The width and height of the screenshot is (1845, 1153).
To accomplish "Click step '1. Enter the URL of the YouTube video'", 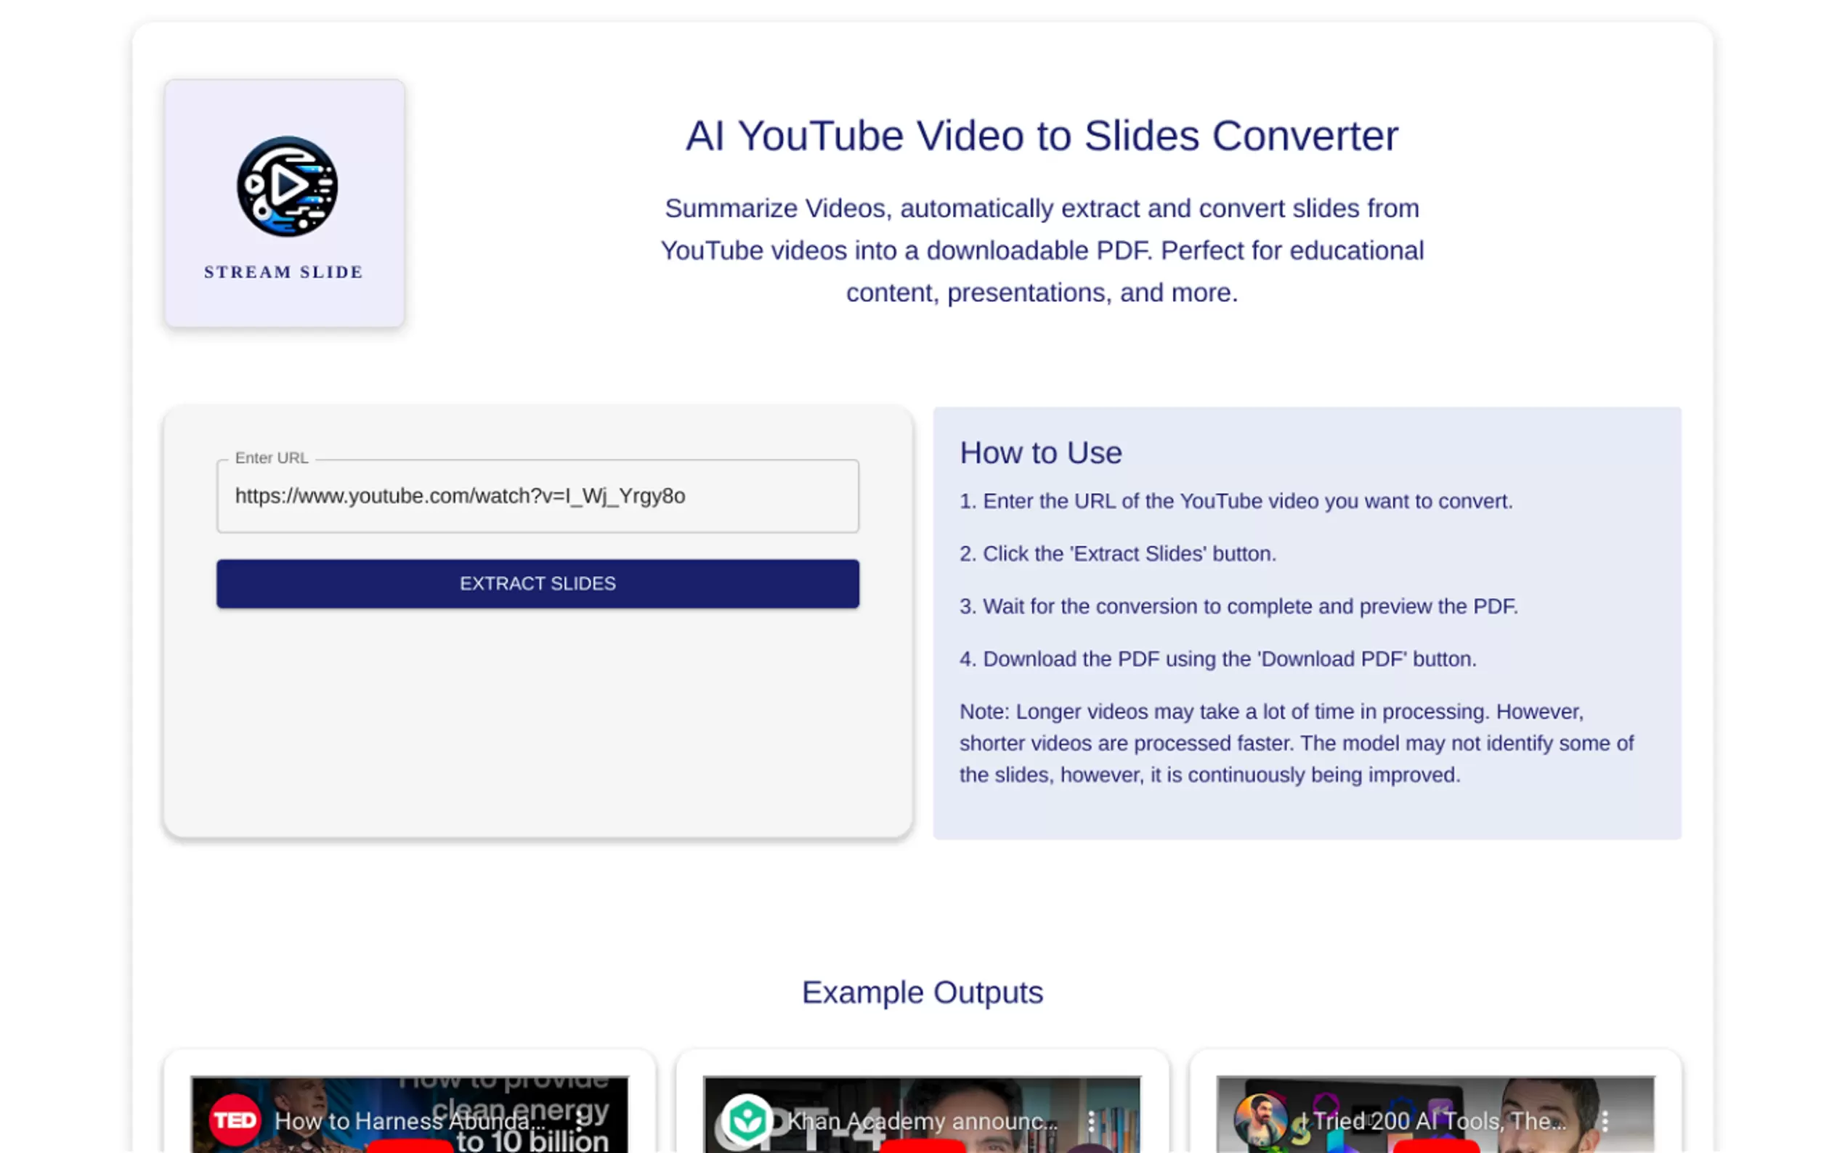I will [x=1236, y=501].
